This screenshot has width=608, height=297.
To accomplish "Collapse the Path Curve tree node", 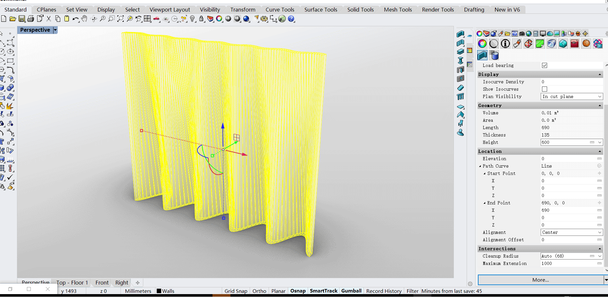I will 480,166.
